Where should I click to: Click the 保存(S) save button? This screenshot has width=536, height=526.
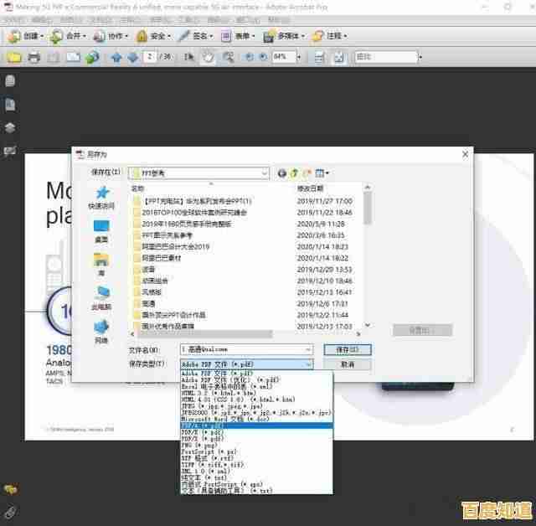pyautogui.click(x=347, y=348)
